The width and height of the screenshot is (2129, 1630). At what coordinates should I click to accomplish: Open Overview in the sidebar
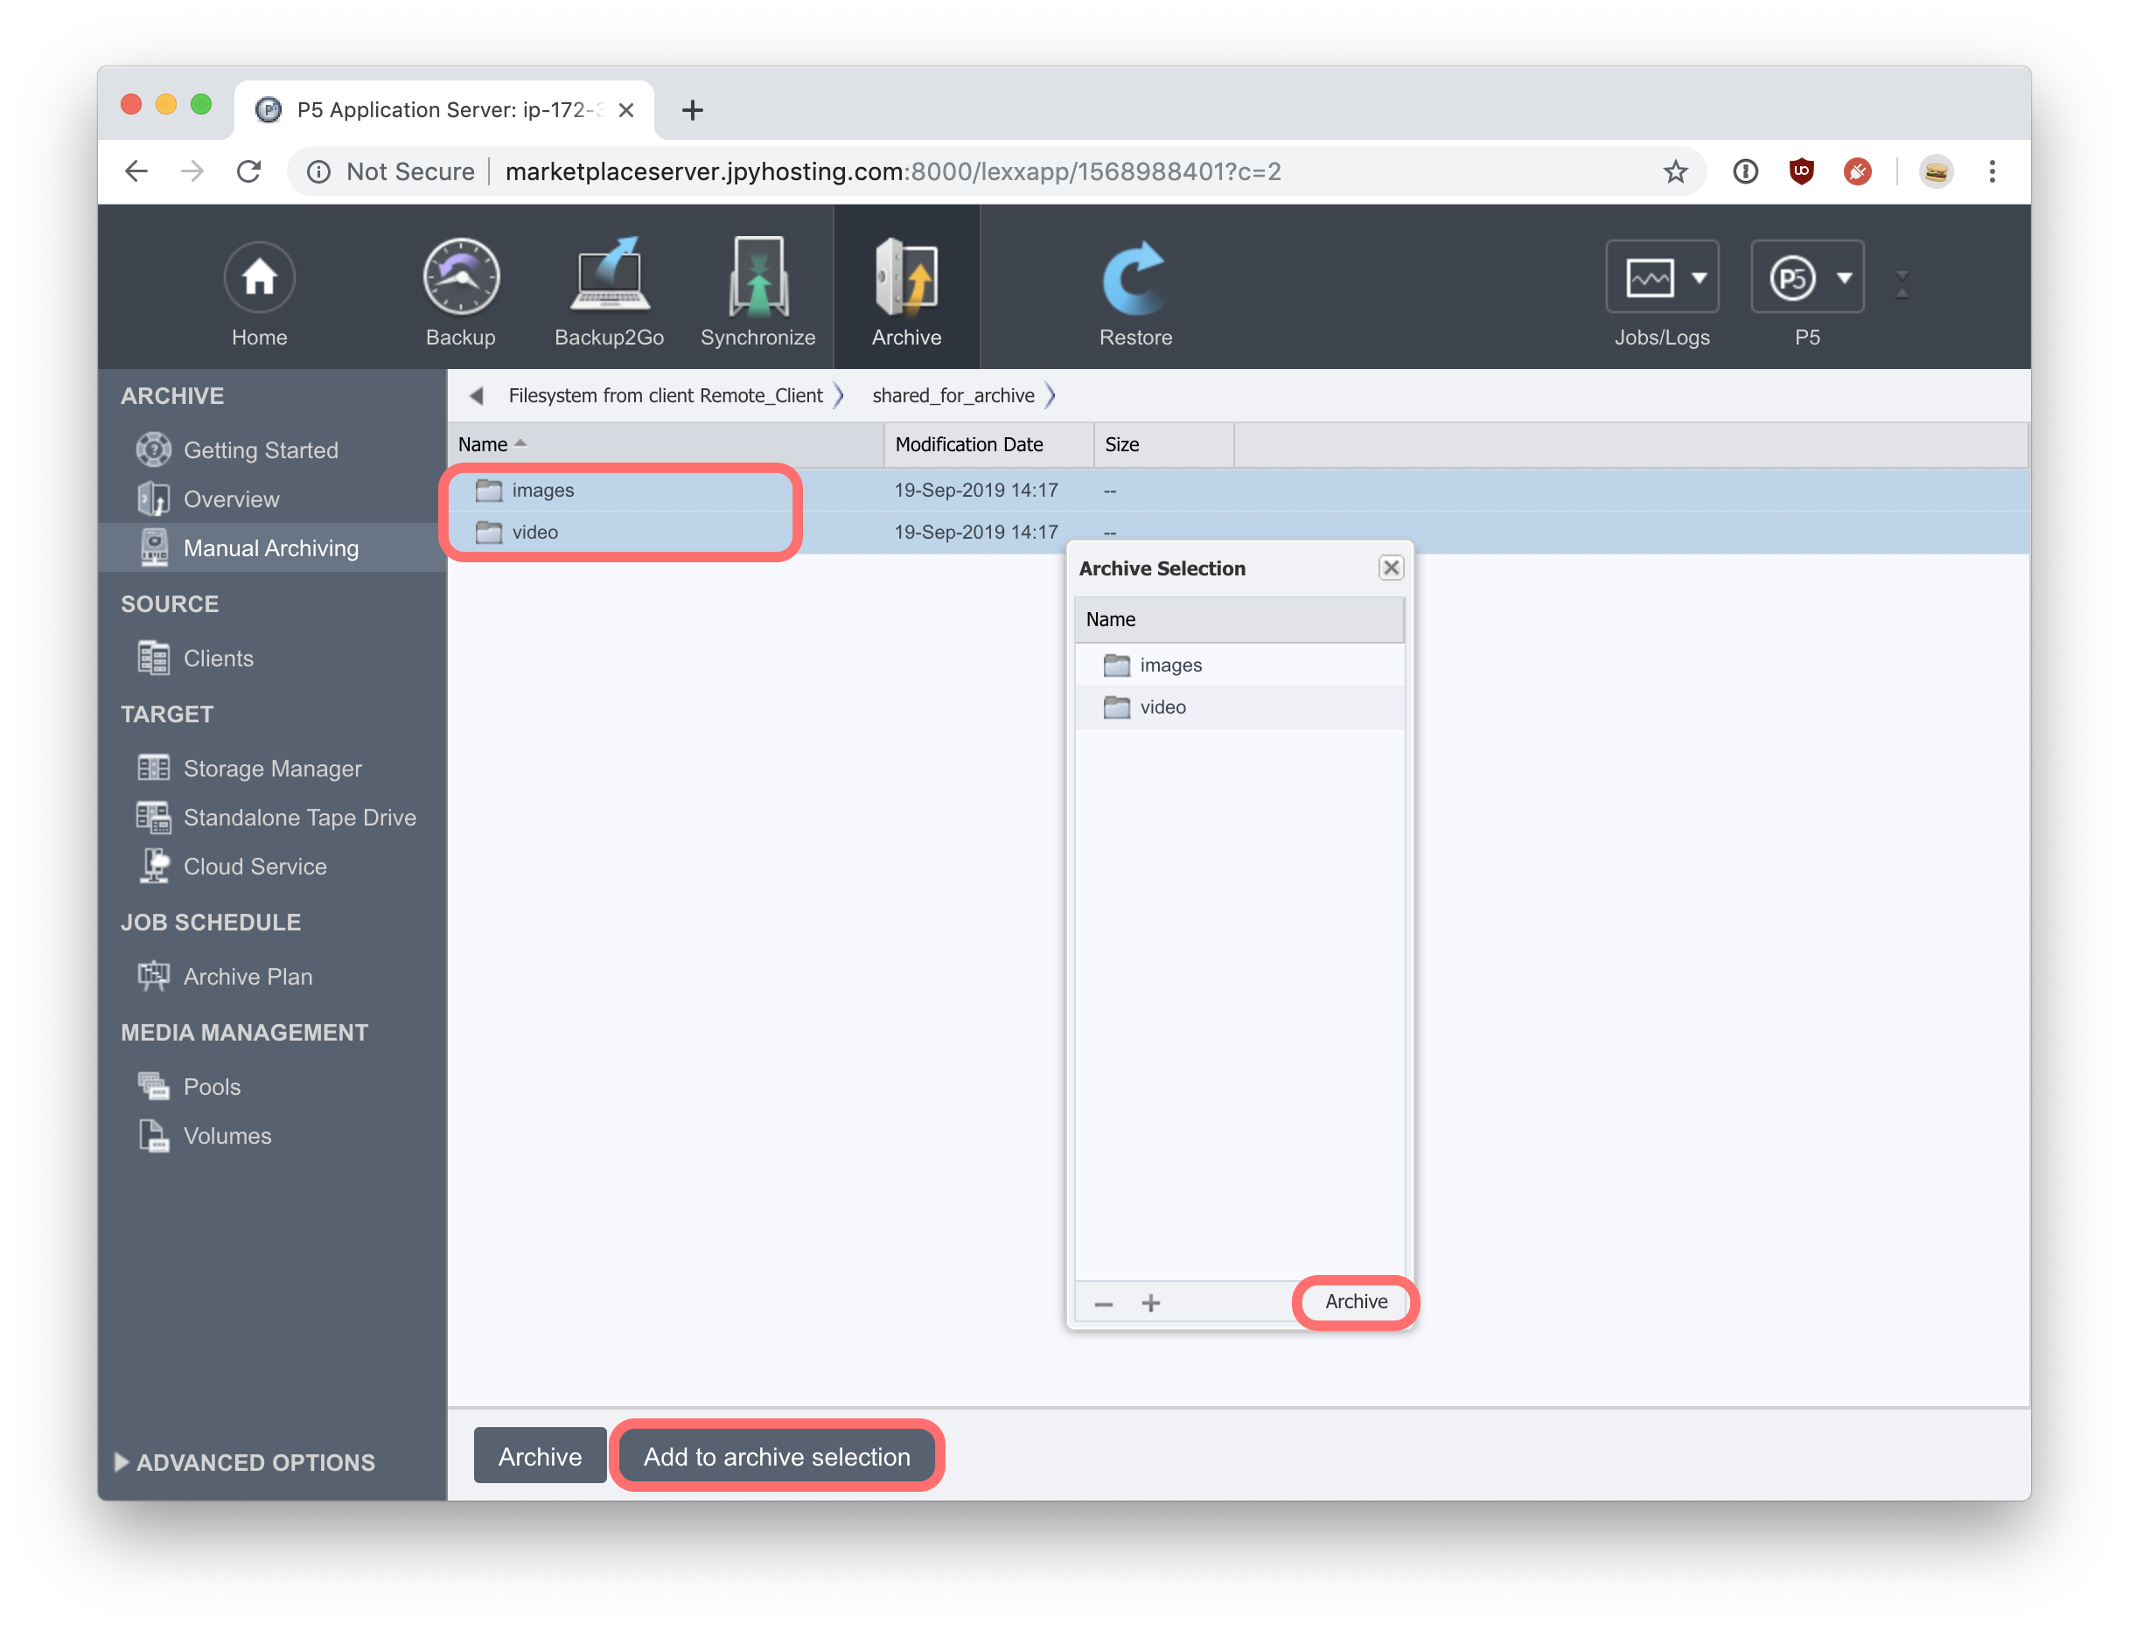click(x=231, y=498)
